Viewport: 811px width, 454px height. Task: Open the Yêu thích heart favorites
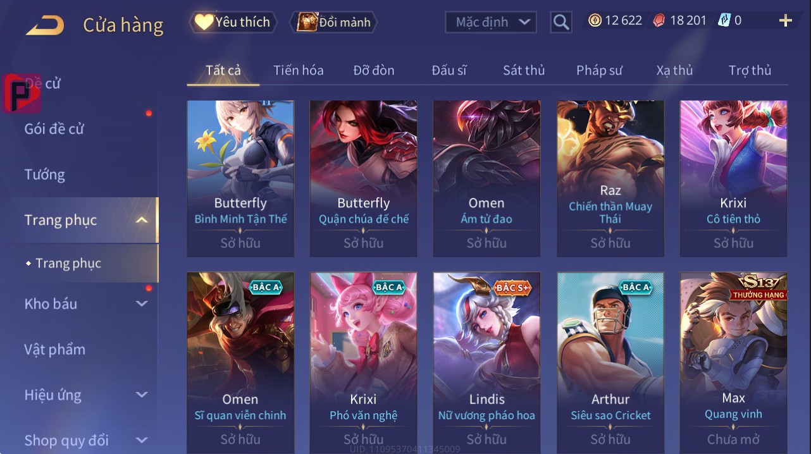pos(232,22)
